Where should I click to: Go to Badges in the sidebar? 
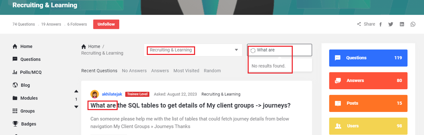click(28, 124)
